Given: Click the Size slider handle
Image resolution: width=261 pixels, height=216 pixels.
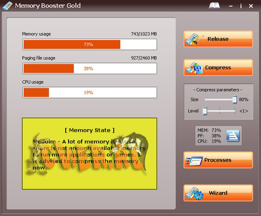Looking at the screenshot, I should coord(234,100).
